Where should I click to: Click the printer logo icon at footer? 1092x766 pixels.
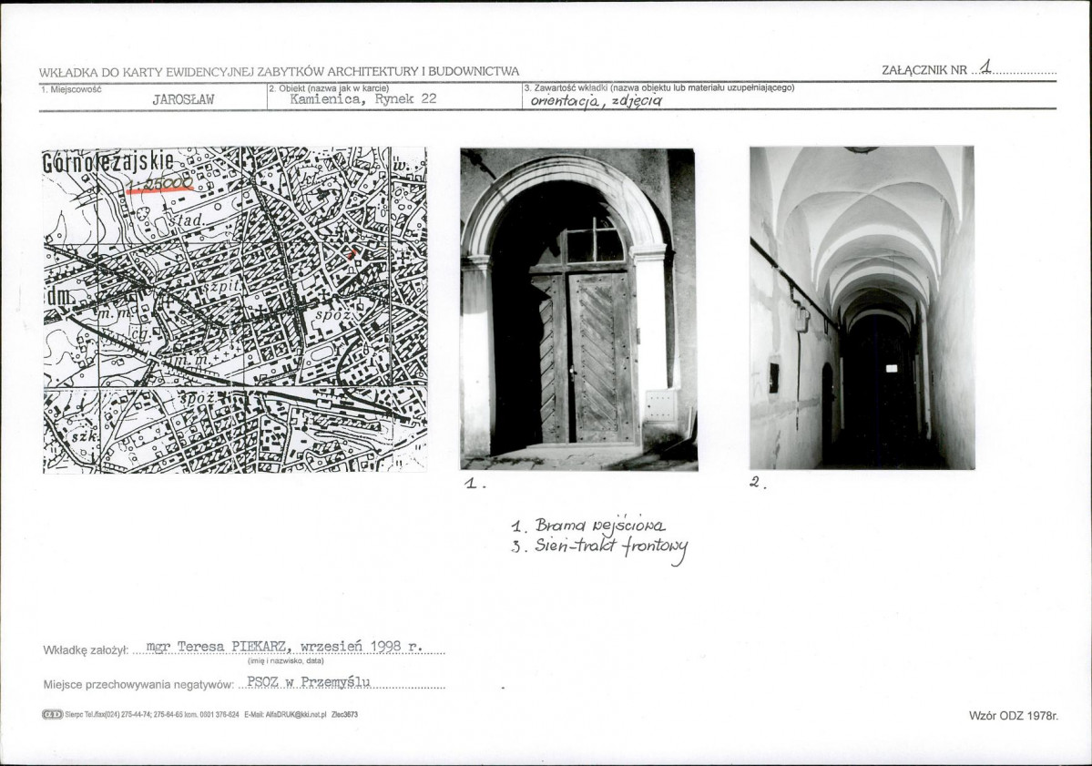(52, 714)
